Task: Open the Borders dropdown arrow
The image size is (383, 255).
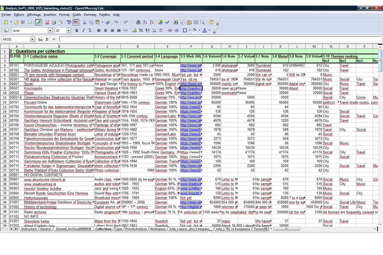Action: point(190,30)
